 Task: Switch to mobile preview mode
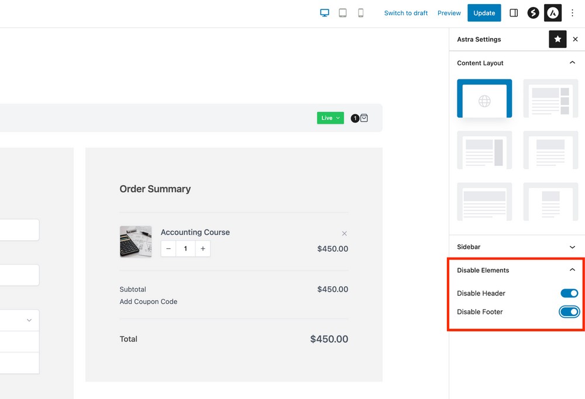click(x=360, y=12)
